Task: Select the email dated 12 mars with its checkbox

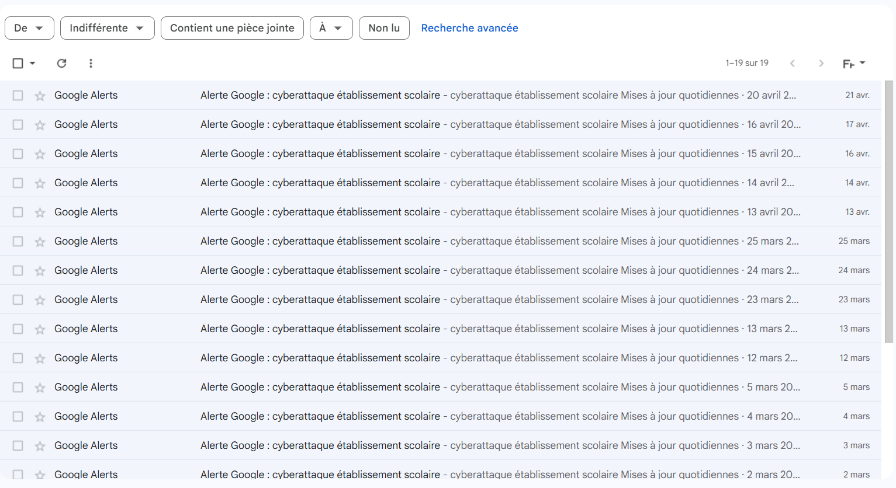Action: click(x=18, y=358)
